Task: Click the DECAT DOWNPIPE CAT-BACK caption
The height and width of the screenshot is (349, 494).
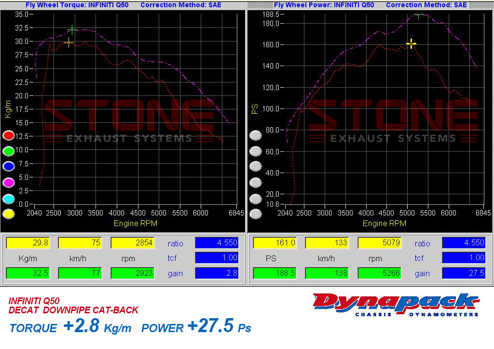Action: [73, 310]
